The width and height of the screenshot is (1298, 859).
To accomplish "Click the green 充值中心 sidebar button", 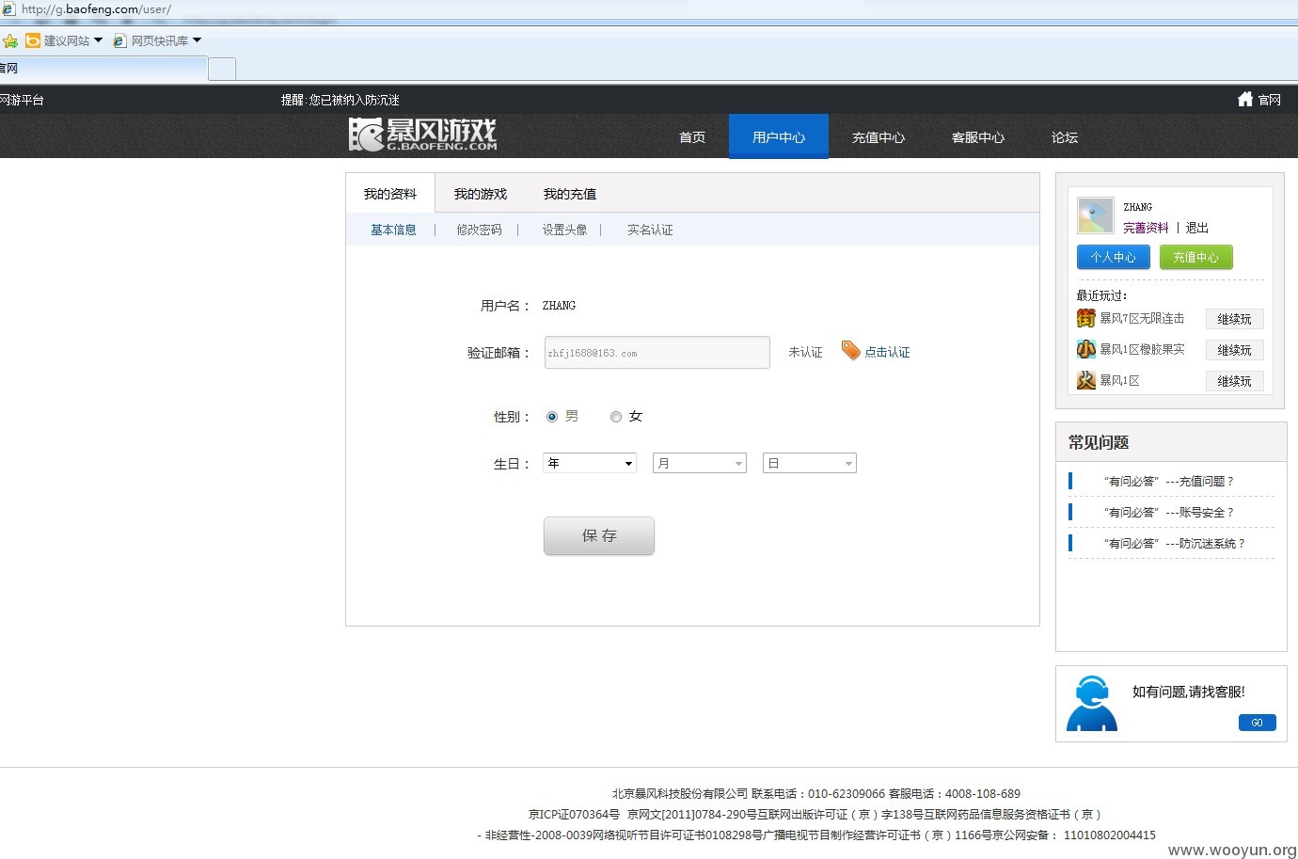I will click(1196, 257).
